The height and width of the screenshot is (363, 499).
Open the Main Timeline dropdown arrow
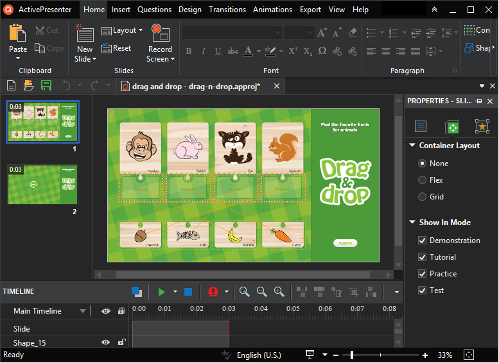click(x=83, y=311)
